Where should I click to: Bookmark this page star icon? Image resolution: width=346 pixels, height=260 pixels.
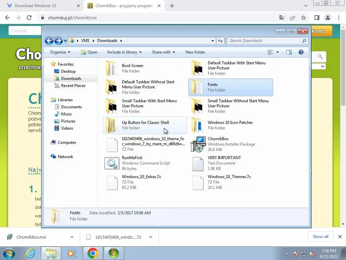point(303,18)
